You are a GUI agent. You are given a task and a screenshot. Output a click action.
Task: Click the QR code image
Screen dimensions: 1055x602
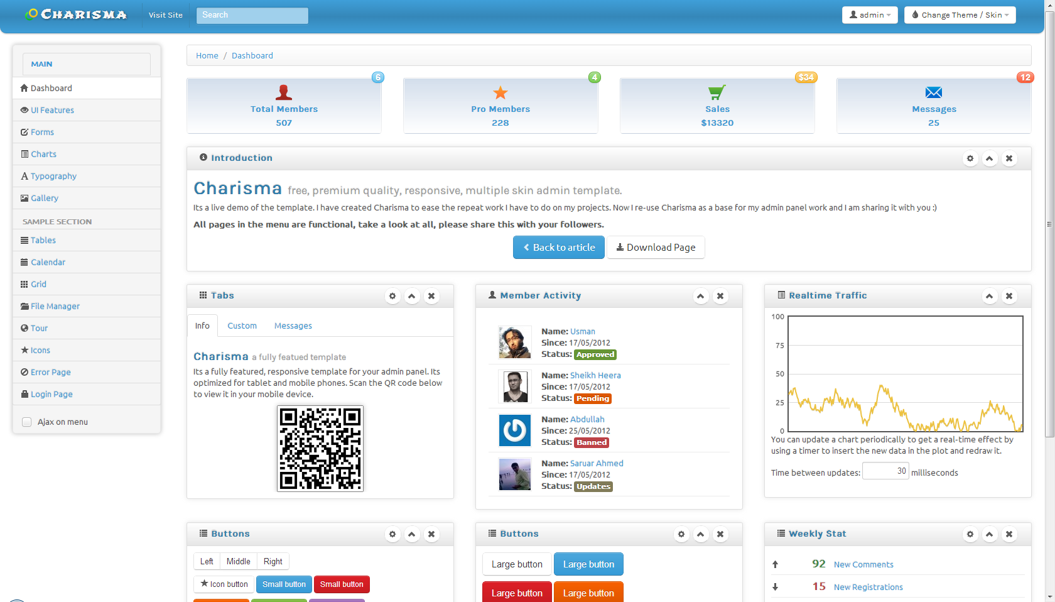point(320,448)
